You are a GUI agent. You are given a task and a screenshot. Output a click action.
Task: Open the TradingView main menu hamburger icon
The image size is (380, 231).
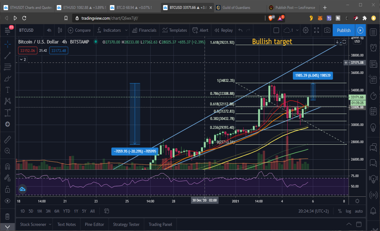click(x=8, y=30)
